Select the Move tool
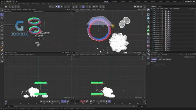The height and width of the screenshot is (110, 196). coord(2,23)
